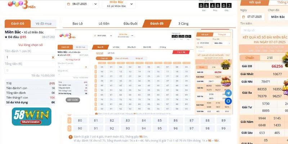288x144 pixels.
Task: Activate the Chọn số mode in inset
Action: tap(104, 58)
